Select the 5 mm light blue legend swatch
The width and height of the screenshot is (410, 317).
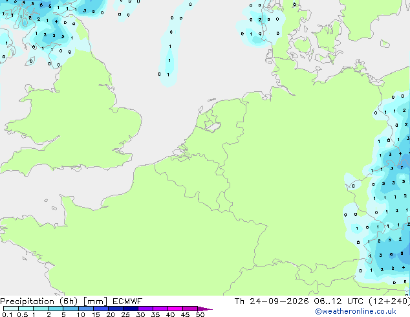pyautogui.click(x=70, y=309)
